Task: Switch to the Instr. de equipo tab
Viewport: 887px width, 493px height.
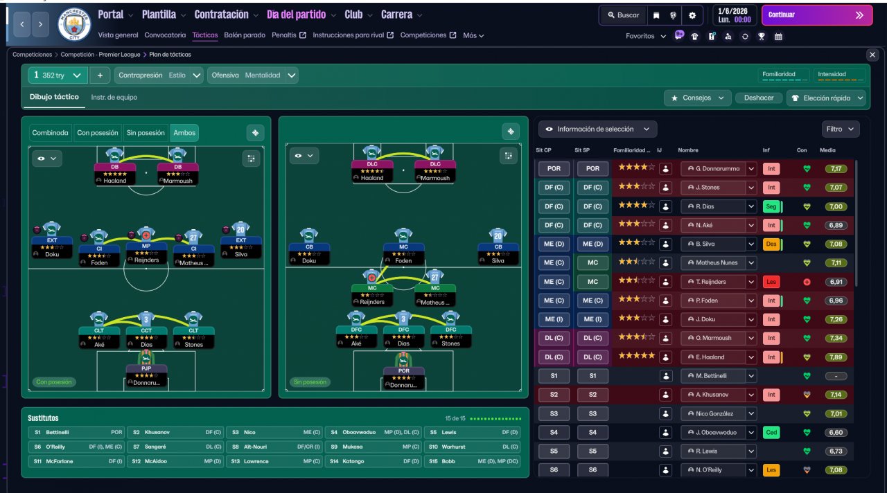Action: (114, 98)
